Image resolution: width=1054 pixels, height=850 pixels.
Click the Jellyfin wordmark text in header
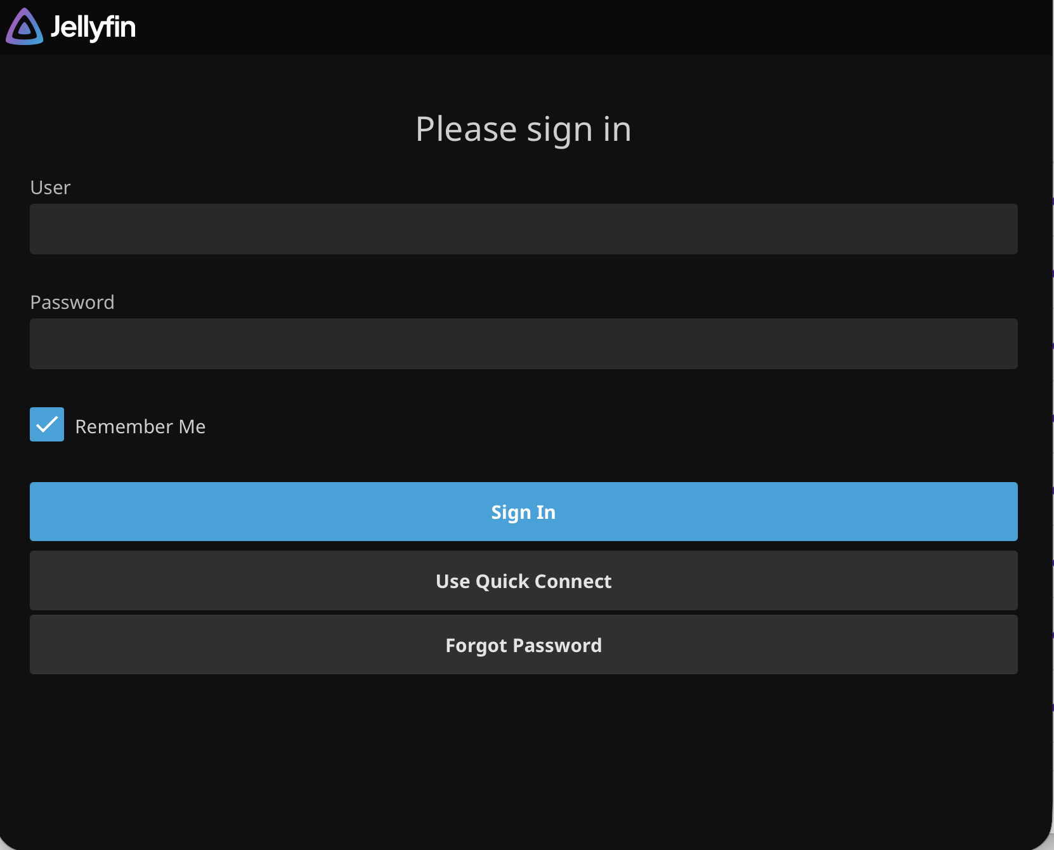[x=93, y=27]
